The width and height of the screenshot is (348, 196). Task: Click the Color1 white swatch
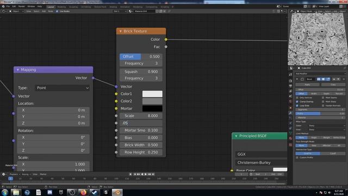[152, 94]
